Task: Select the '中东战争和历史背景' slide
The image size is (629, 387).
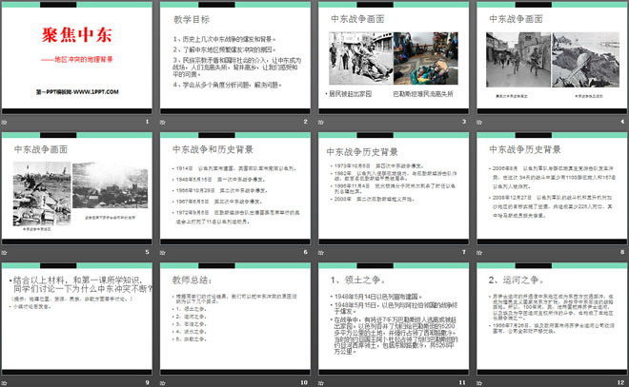Action: (x=235, y=188)
